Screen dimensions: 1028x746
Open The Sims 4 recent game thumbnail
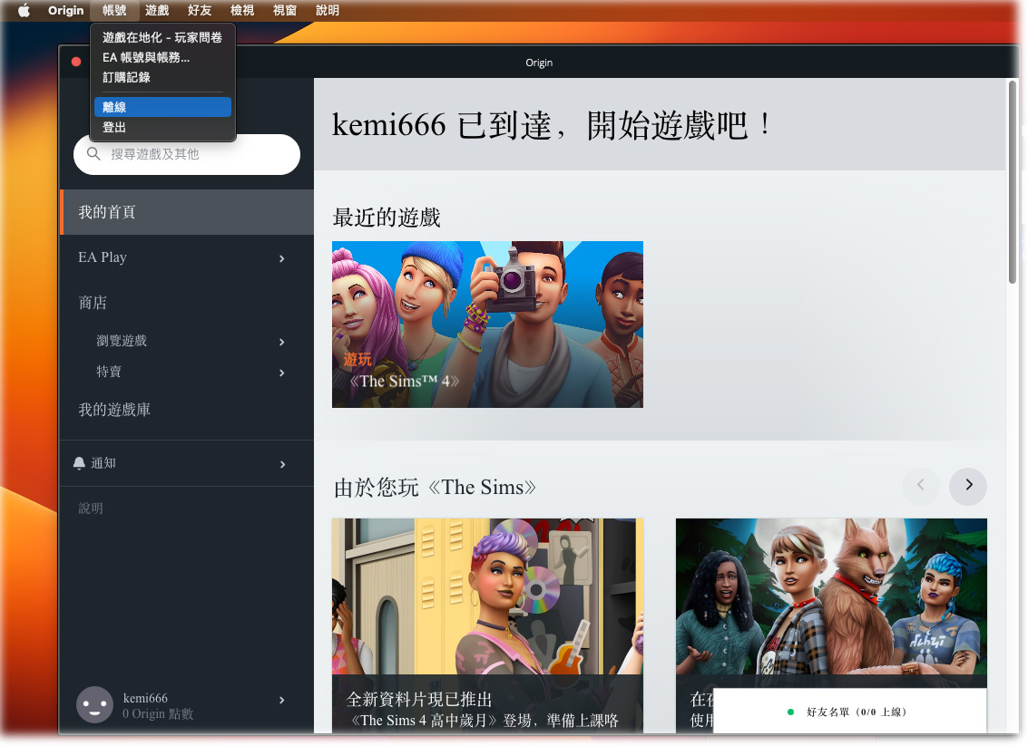click(x=487, y=325)
